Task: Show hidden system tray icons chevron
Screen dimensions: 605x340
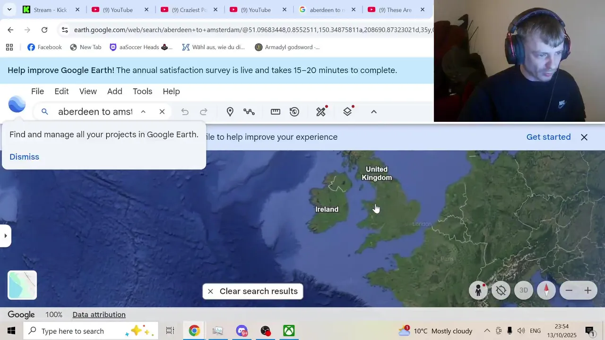Action: click(487, 331)
